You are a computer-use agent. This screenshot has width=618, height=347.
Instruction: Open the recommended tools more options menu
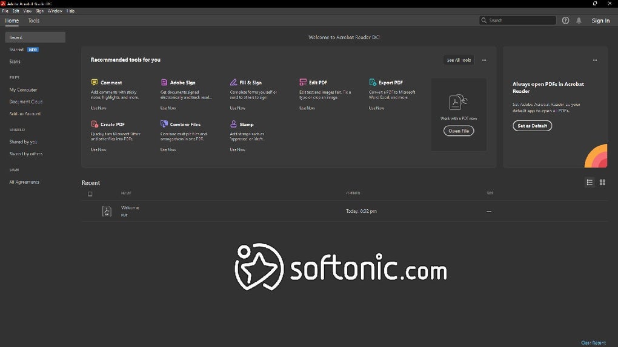click(x=484, y=60)
